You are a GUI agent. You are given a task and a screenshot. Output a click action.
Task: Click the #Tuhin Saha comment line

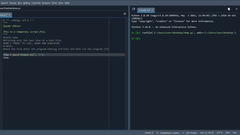[x=10, y=37]
